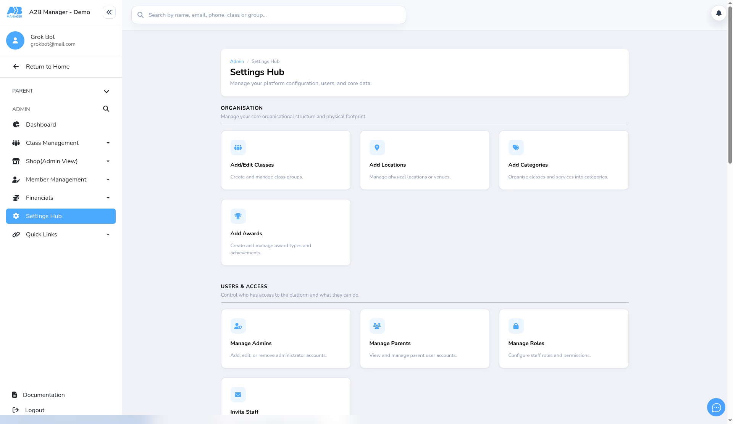Expand the Financials submenu arrow
733x424 pixels.
pos(108,198)
